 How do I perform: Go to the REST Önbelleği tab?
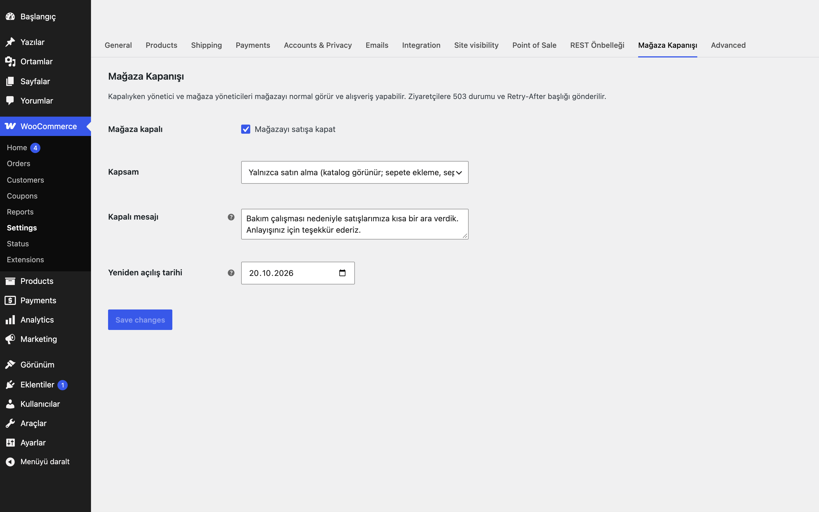[597, 45]
